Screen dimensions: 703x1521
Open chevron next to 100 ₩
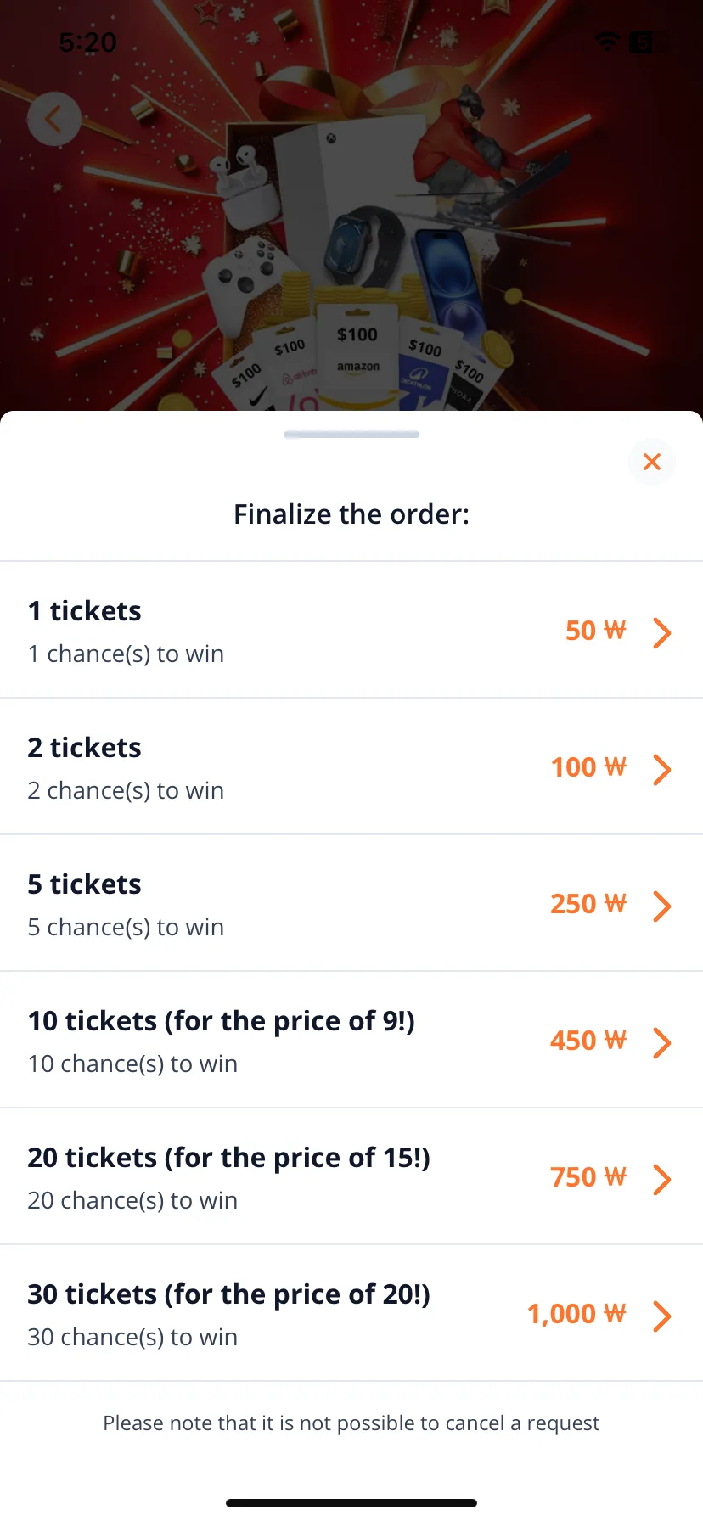(x=662, y=769)
